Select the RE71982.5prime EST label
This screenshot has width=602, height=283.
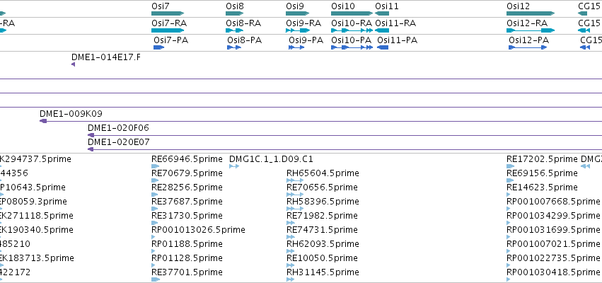tap(322, 215)
